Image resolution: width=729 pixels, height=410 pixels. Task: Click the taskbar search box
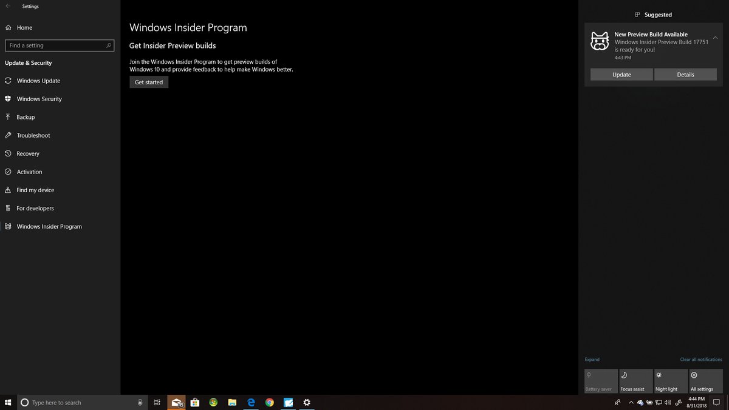(82, 402)
